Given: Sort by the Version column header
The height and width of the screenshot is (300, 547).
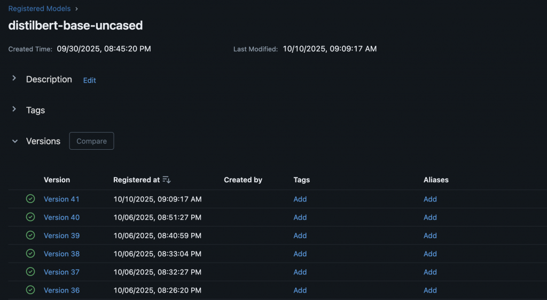Looking at the screenshot, I should point(57,180).
